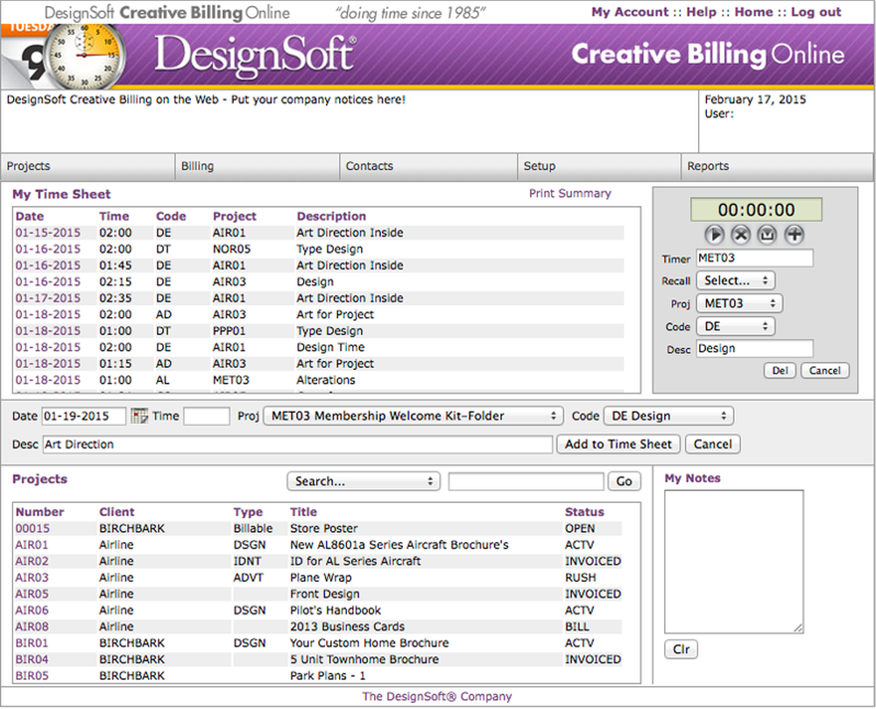Click The DesignSoft Company footer link
Viewport: 876px width, 709px height.
pos(437,696)
